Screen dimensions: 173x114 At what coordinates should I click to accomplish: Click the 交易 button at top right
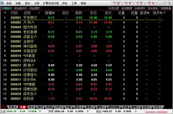tap(140, 3)
